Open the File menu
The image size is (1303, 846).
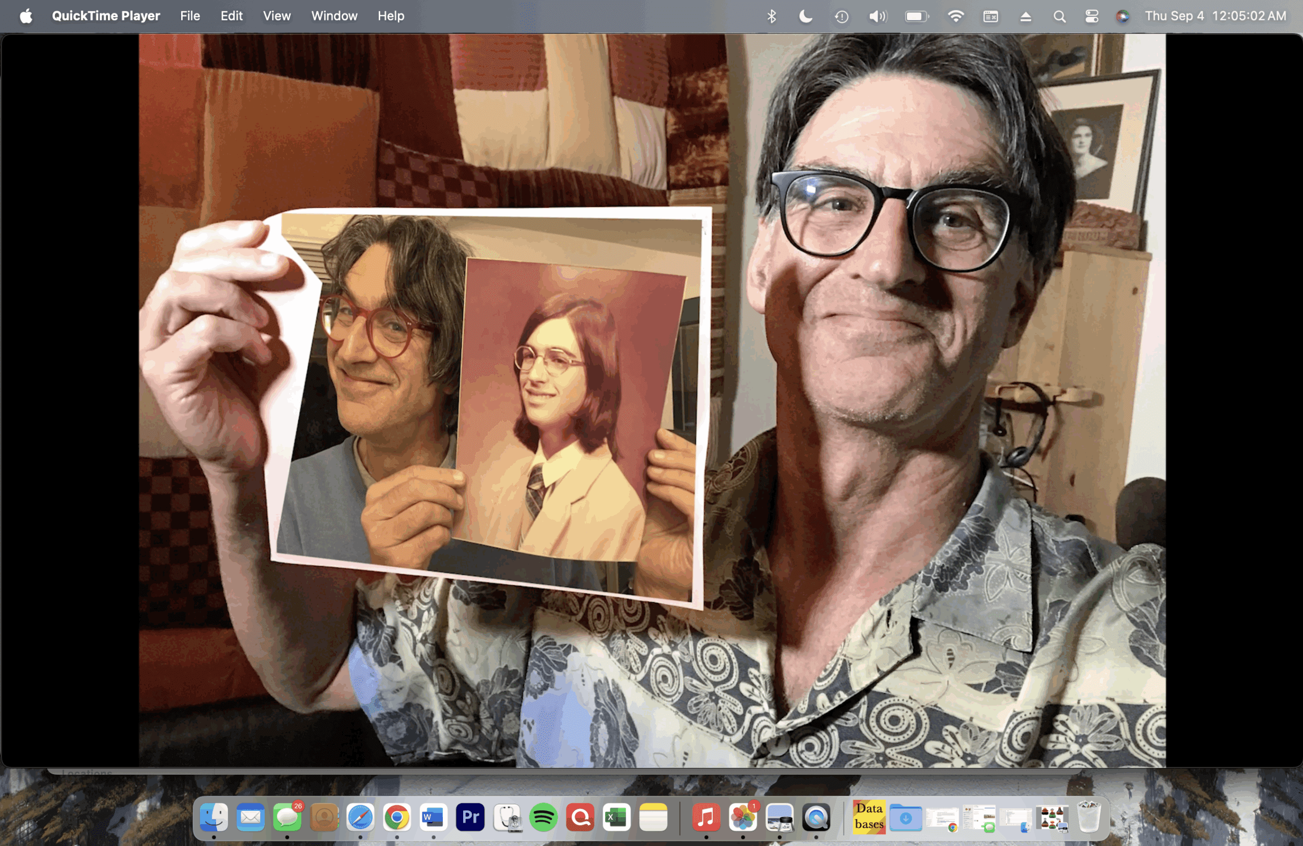(x=190, y=16)
